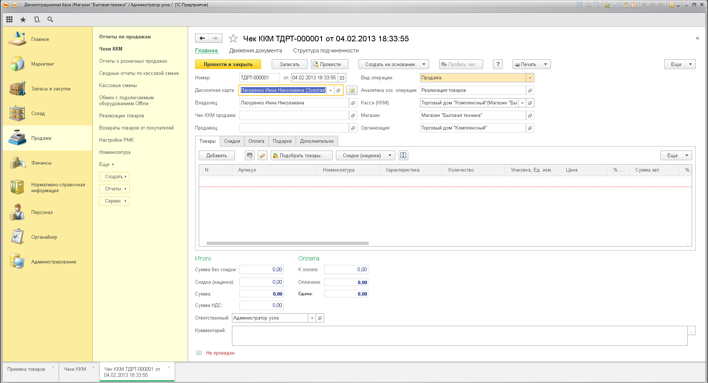Sort by Номенклатура column header
Screen dimensions: 708x383
click(x=348, y=170)
